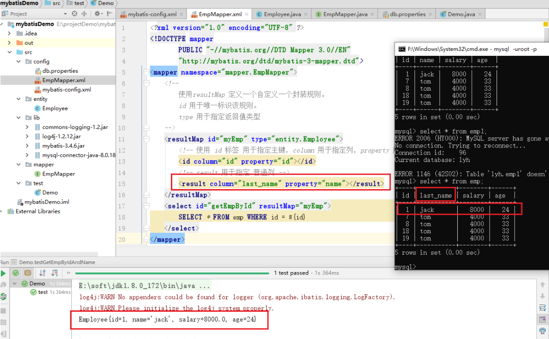Toggle soft-wrap in console output
This screenshot has height=339, width=549.
[542, 308]
